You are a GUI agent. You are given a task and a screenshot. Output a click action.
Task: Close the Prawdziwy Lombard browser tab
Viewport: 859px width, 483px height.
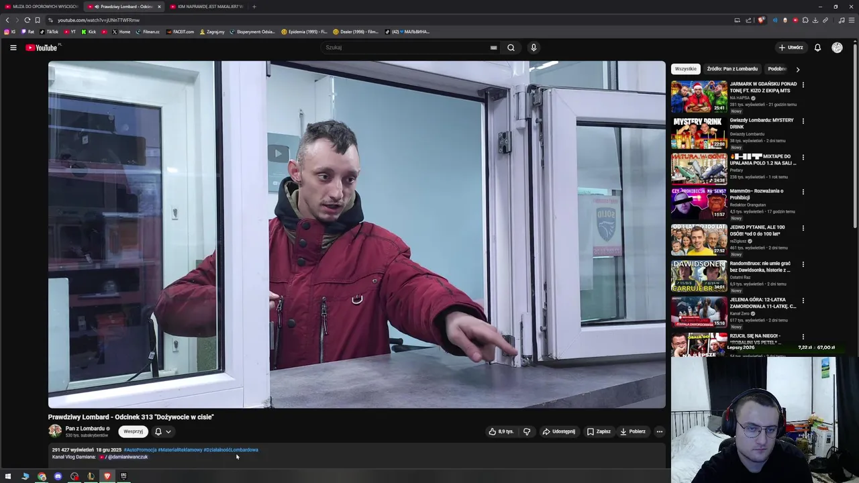(159, 7)
